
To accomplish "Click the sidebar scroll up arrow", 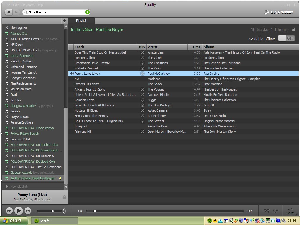I will click(66, 26).
